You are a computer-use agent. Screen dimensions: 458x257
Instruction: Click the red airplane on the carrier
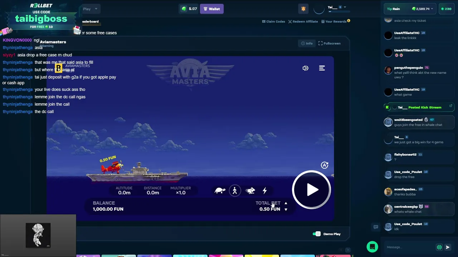coord(112,167)
